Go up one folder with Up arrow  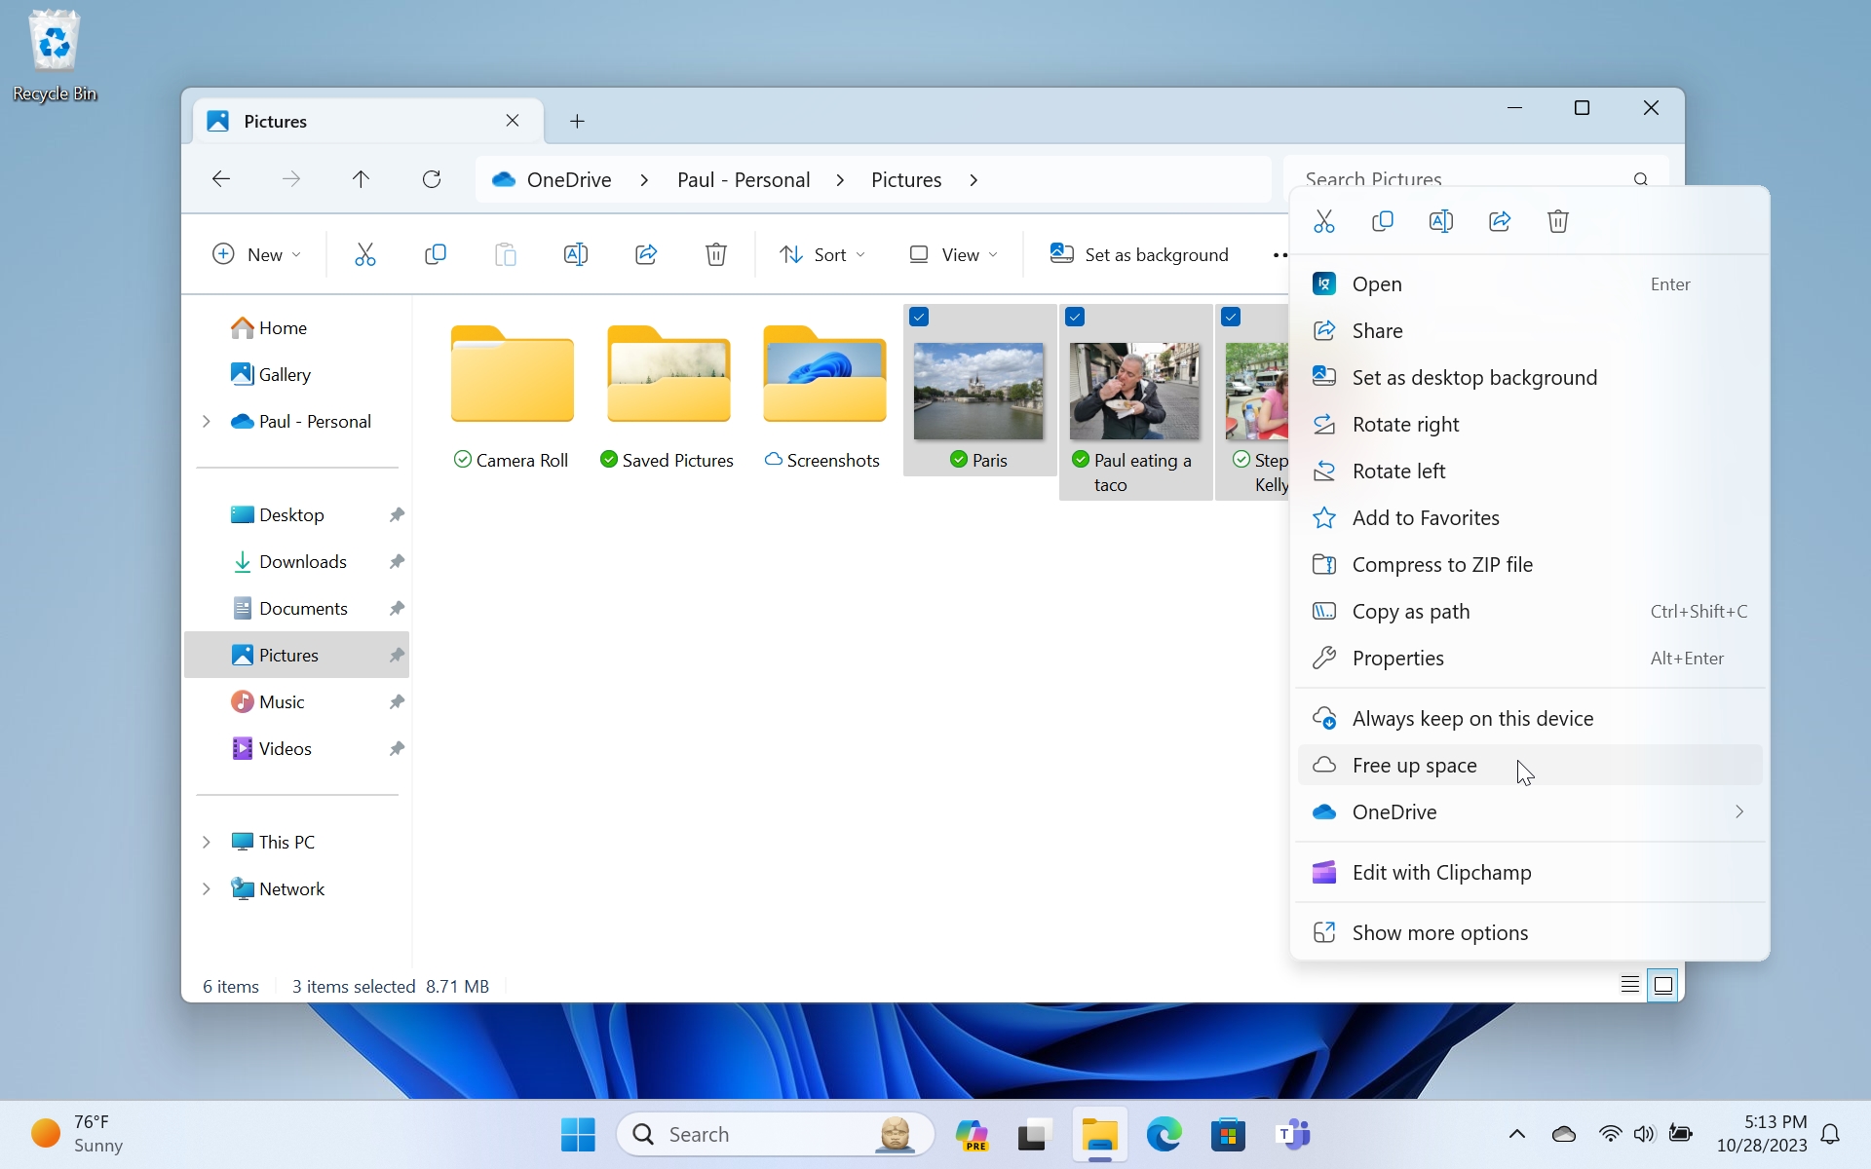click(x=361, y=179)
